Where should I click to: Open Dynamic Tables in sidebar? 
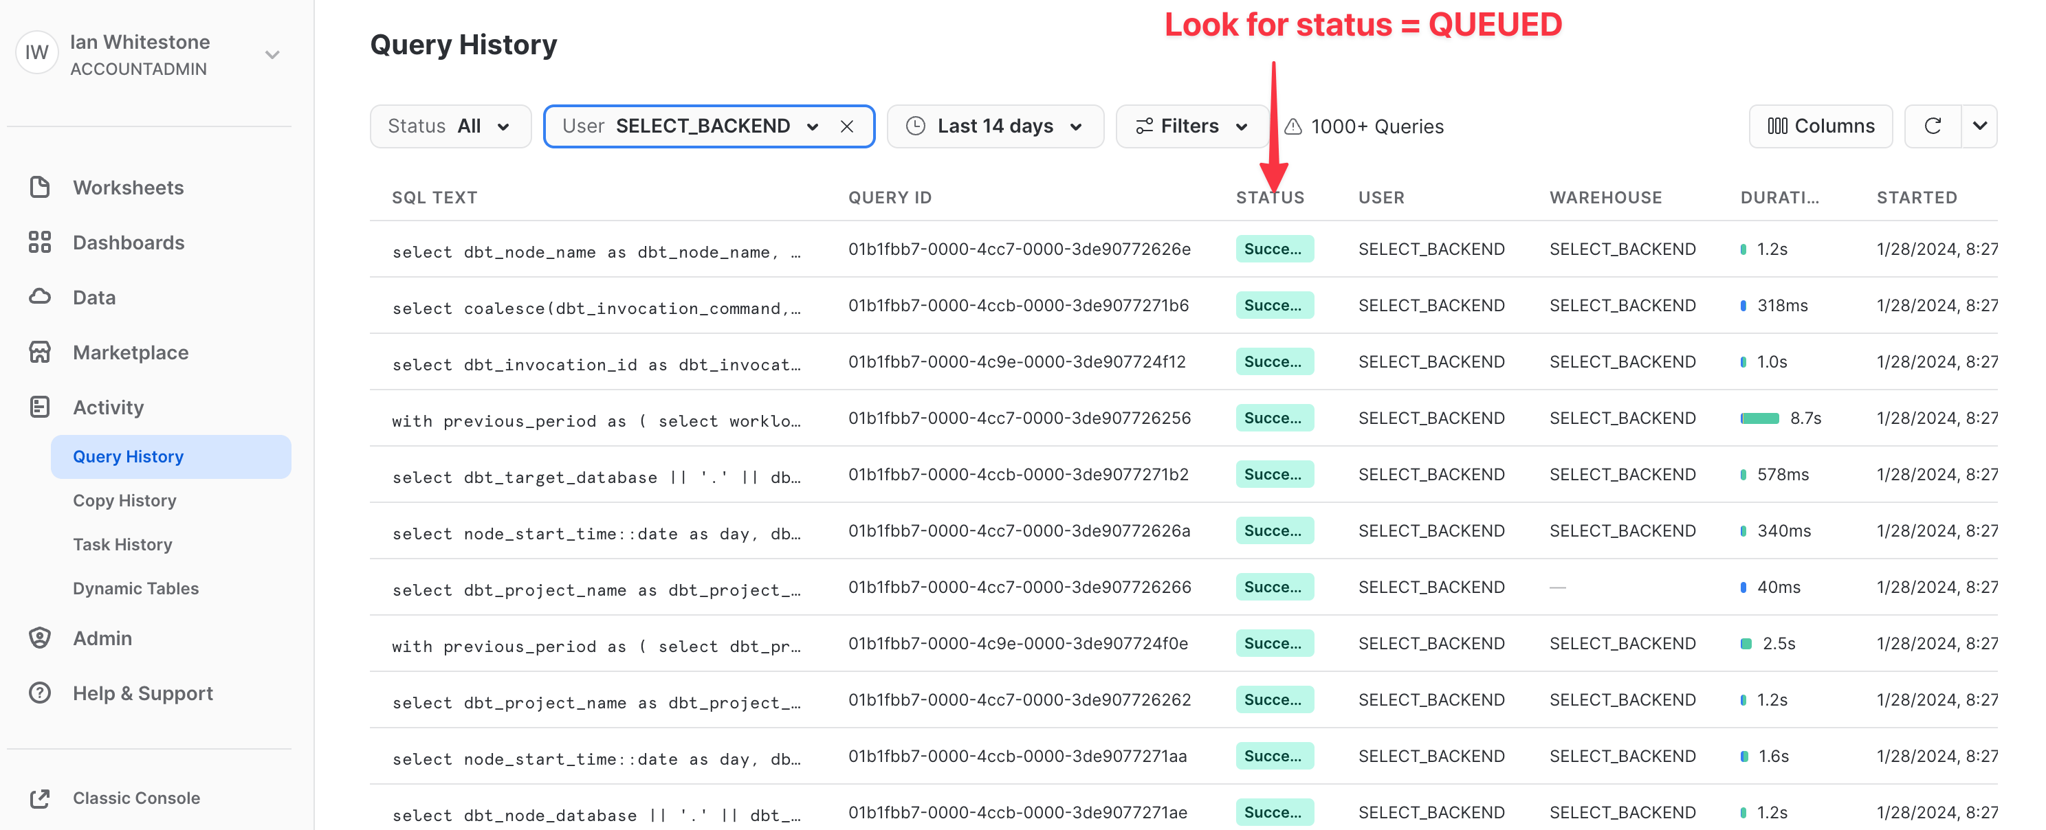136,589
